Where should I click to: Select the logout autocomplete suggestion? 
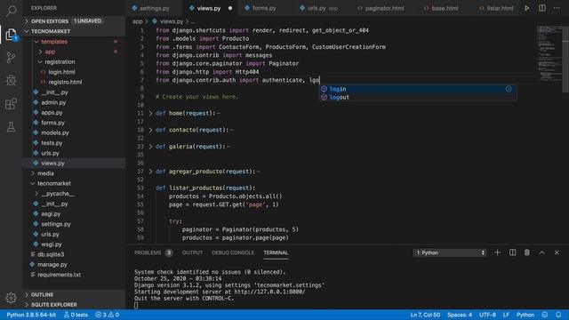coord(418,97)
